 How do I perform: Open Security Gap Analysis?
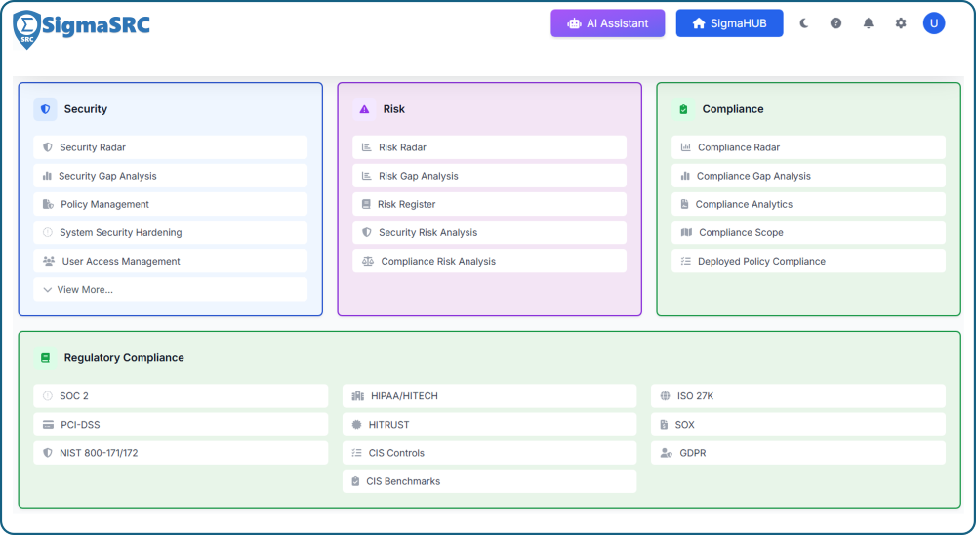click(x=171, y=177)
